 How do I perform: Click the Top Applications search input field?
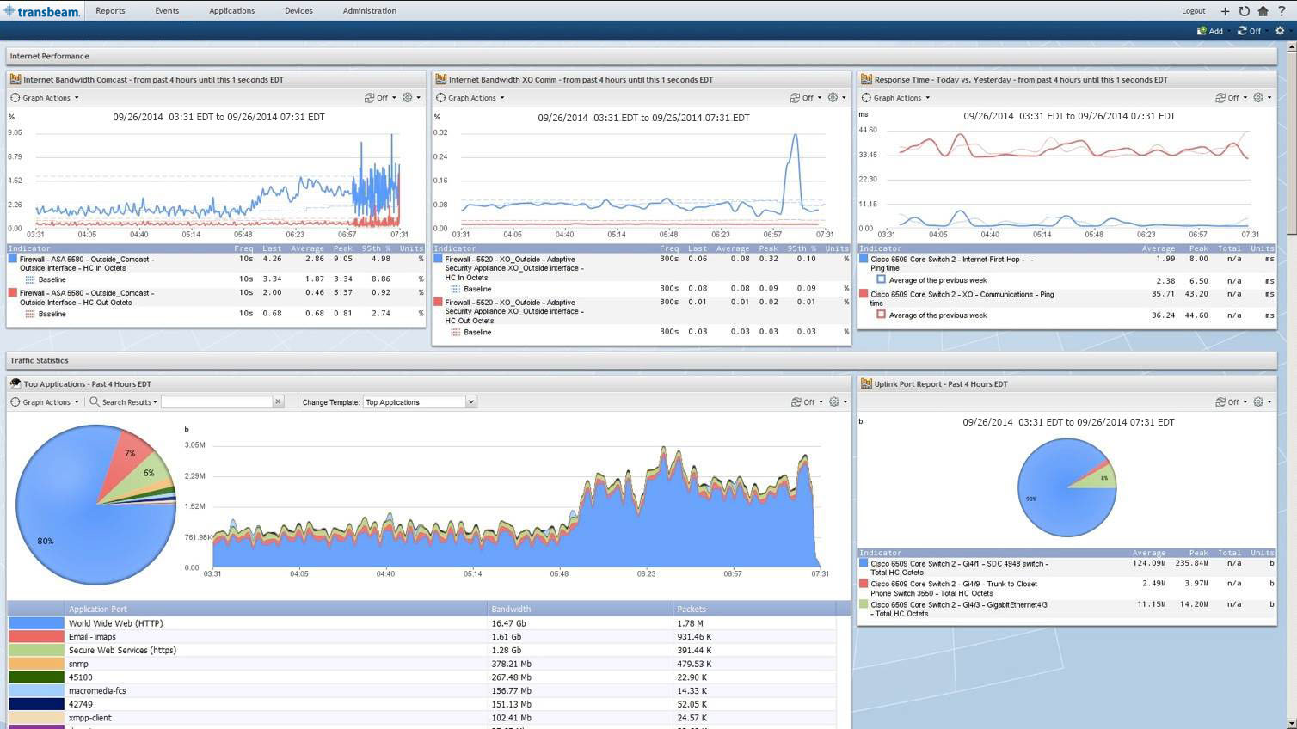pos(217,402)
